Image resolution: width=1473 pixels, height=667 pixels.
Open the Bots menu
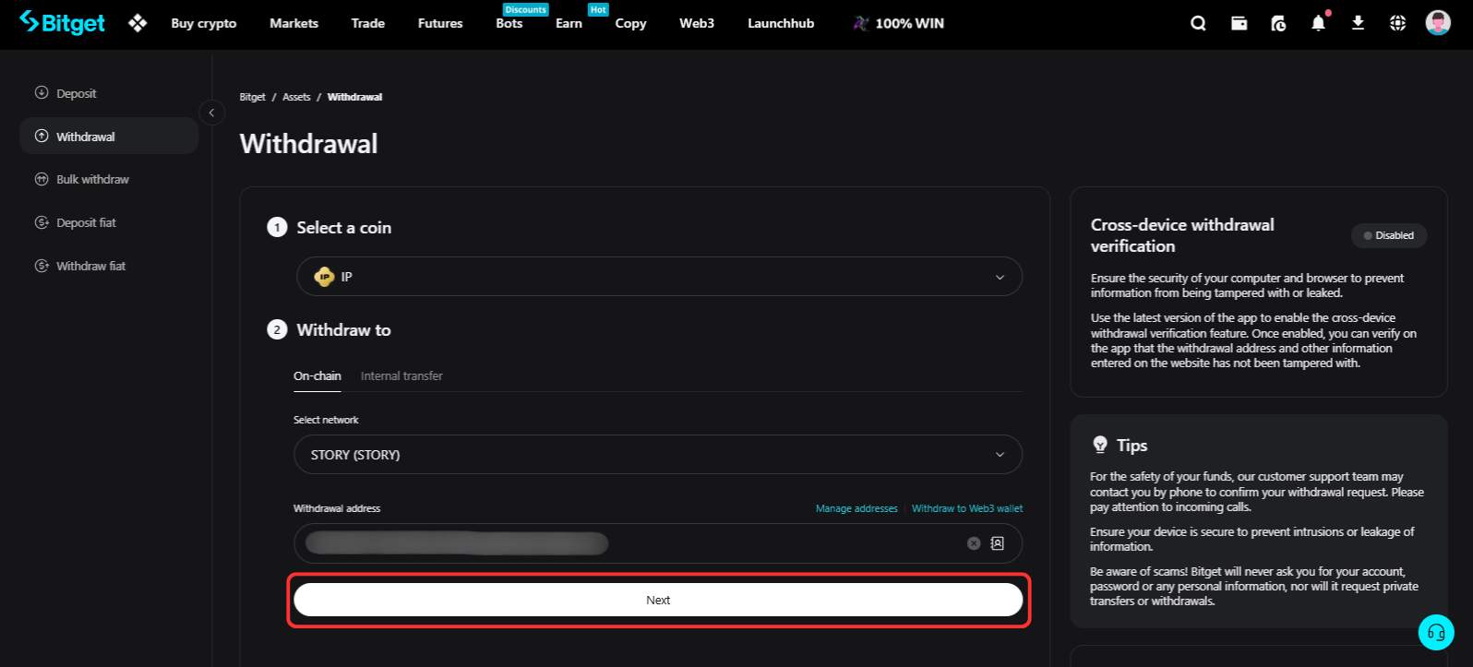tap(509, 23)
